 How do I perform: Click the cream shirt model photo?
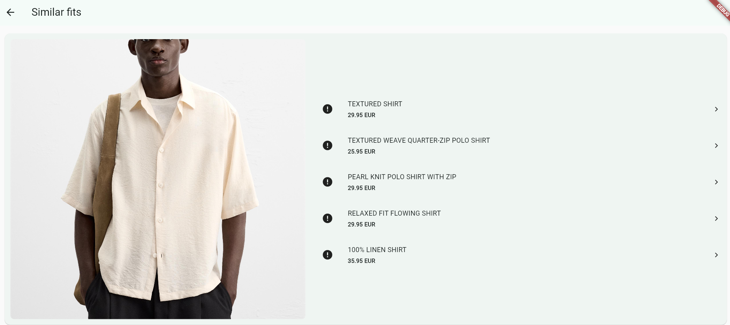pos(158,179)
